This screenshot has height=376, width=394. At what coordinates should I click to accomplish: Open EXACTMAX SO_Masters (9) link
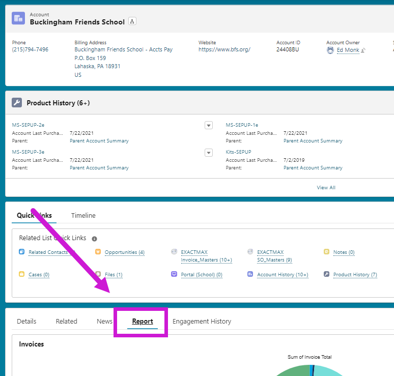point(274,256)
